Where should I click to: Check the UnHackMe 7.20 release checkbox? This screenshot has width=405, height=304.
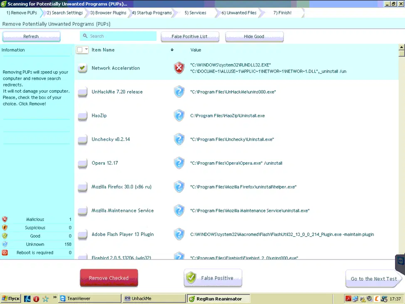pos(82,92)
